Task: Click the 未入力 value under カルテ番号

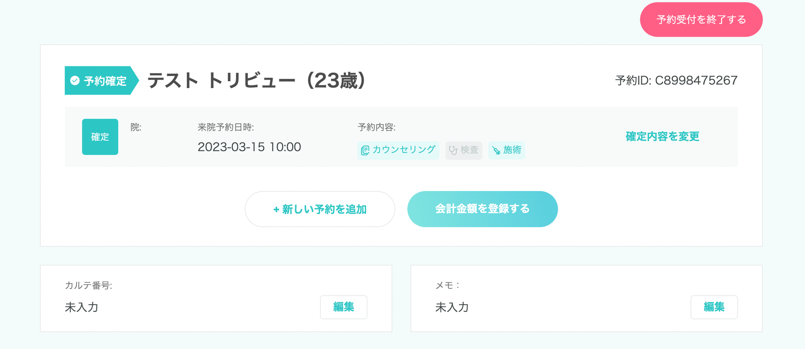Action: point(82,307)
